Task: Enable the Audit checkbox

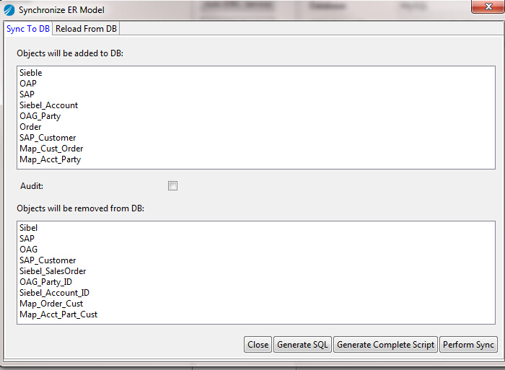Action: click(172, 186)
